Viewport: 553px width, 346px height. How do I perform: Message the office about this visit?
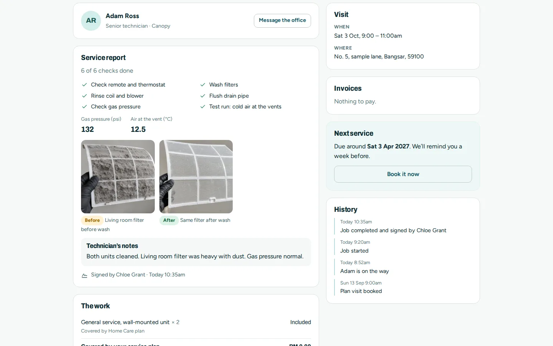click(x=282, y=21)
